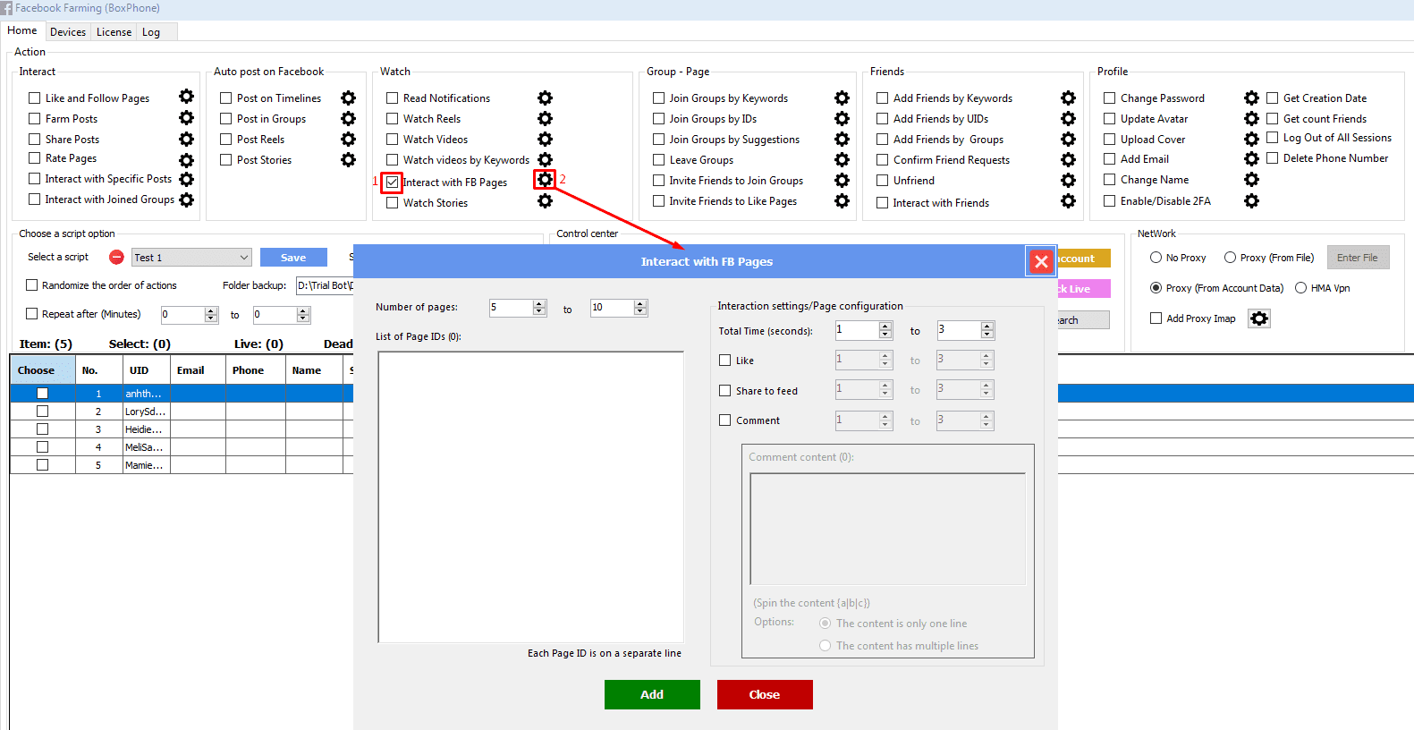Check Share to feed option
Viewport: 1414px width, 730px height.
pyautogui.click(x=725, y=391)
